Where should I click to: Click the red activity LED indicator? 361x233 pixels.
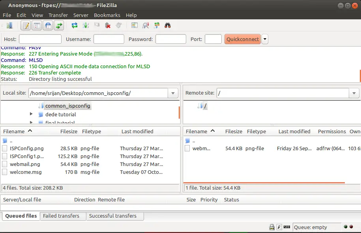click(351, 227)
